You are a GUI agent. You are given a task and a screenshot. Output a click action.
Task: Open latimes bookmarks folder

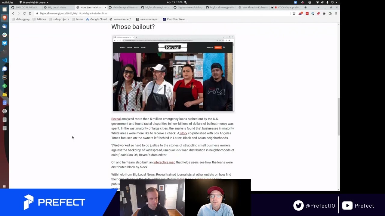39,19
